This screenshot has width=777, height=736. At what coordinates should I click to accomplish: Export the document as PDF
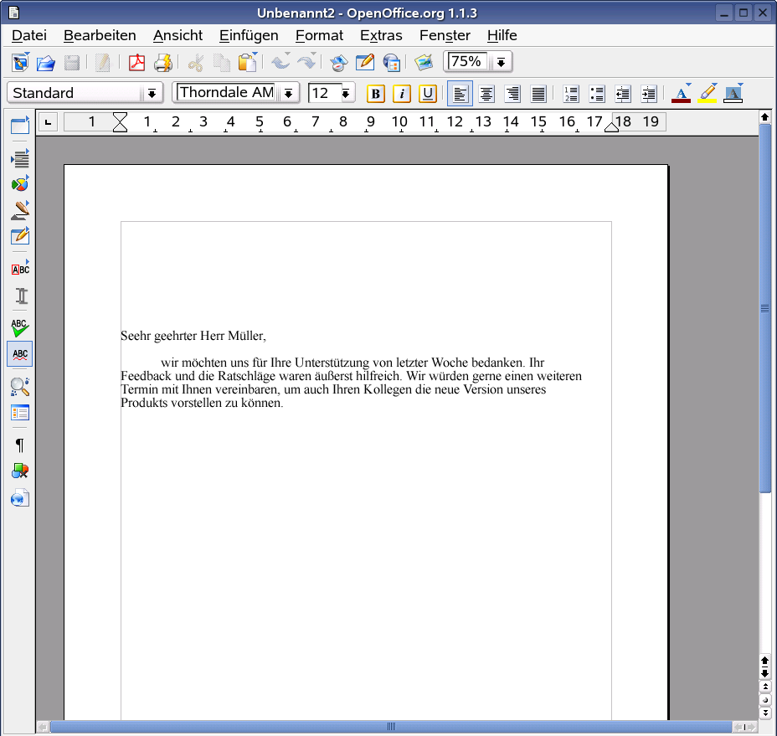point(136,62)
